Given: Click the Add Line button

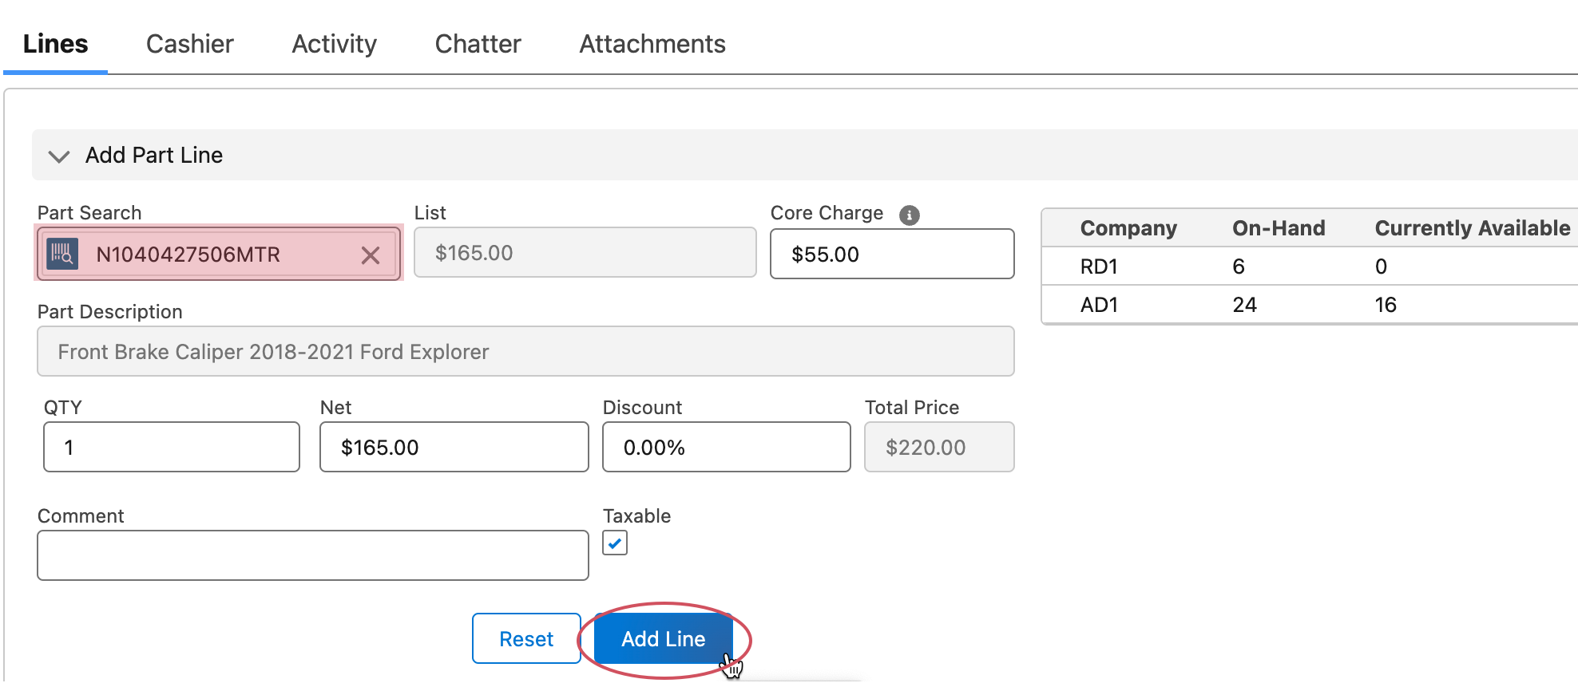Looking at the screenshot, I should coord(664,638).
